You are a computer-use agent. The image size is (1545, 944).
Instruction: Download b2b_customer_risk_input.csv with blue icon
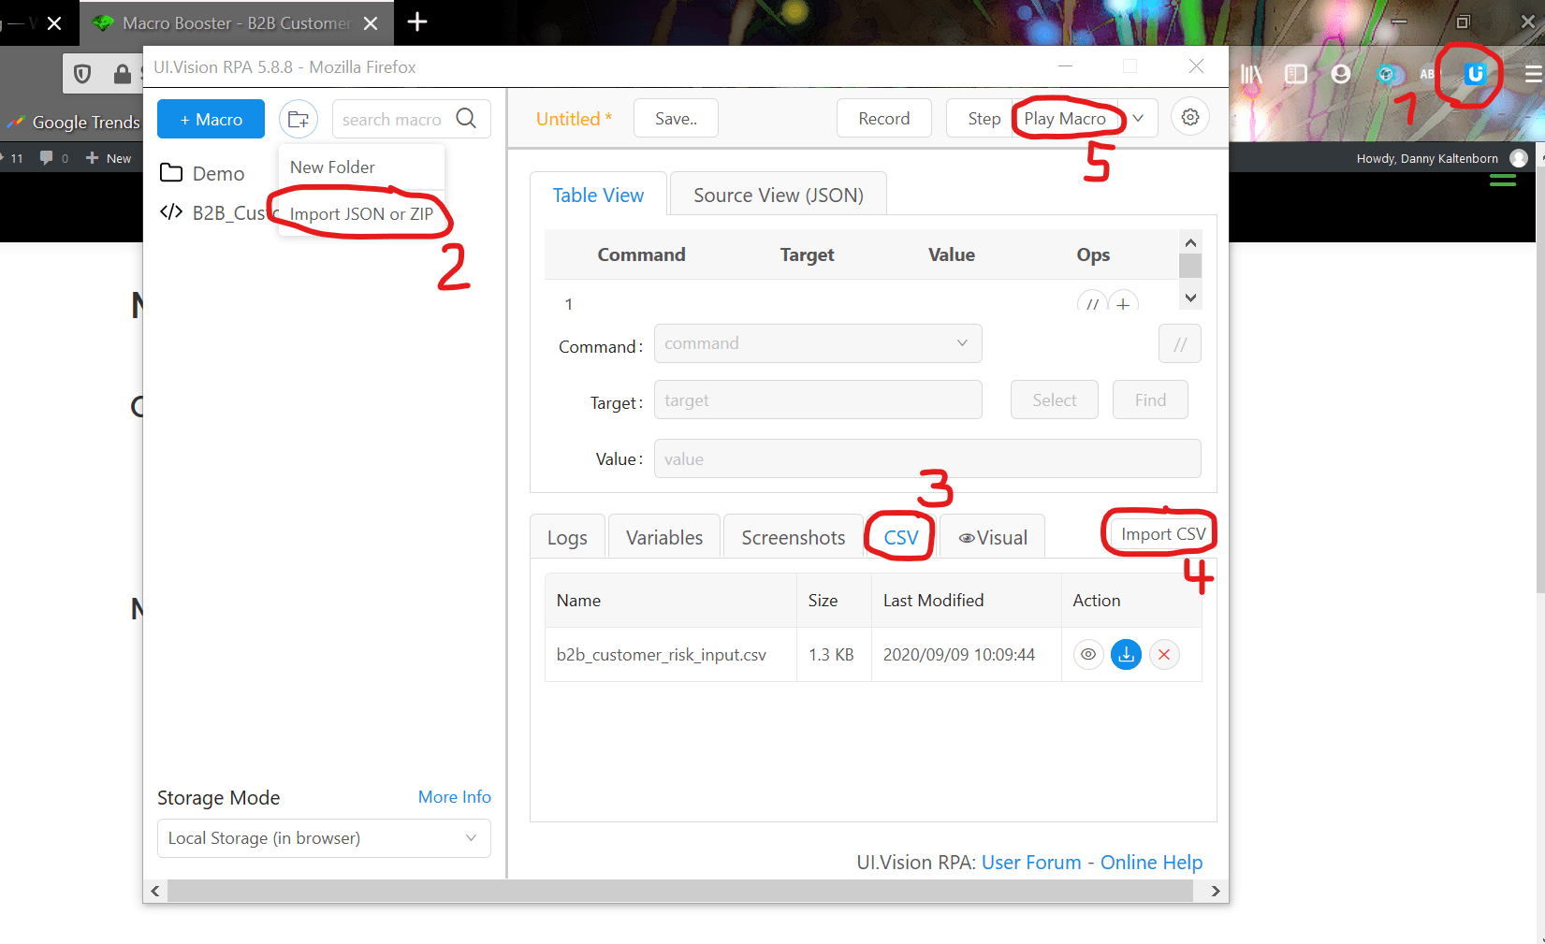pos(1126,655)
